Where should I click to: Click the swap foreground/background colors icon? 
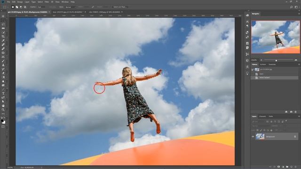[4, 117]
